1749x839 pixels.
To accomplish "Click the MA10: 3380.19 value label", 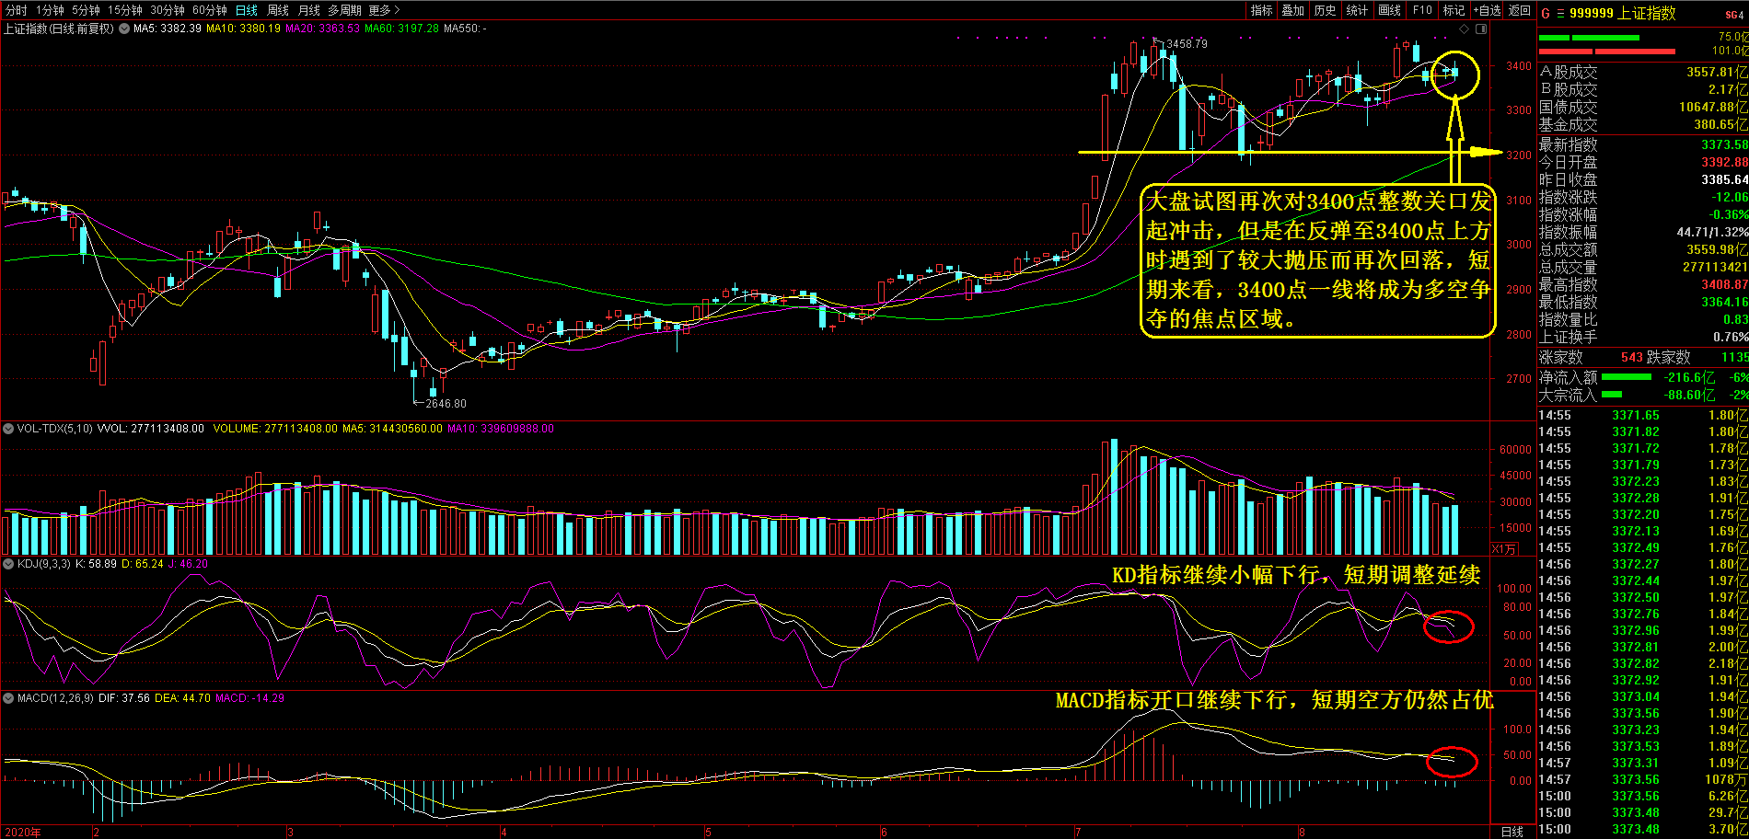I will pos(243,29).
